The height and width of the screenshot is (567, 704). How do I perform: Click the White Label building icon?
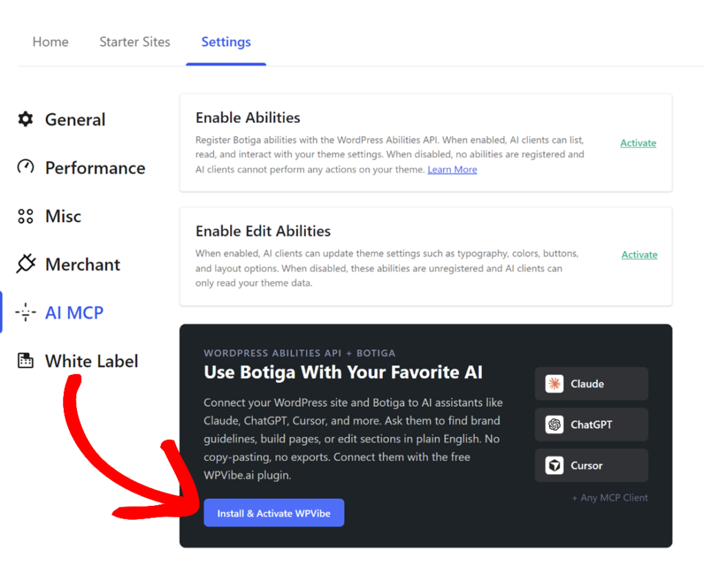coord(25,361)
